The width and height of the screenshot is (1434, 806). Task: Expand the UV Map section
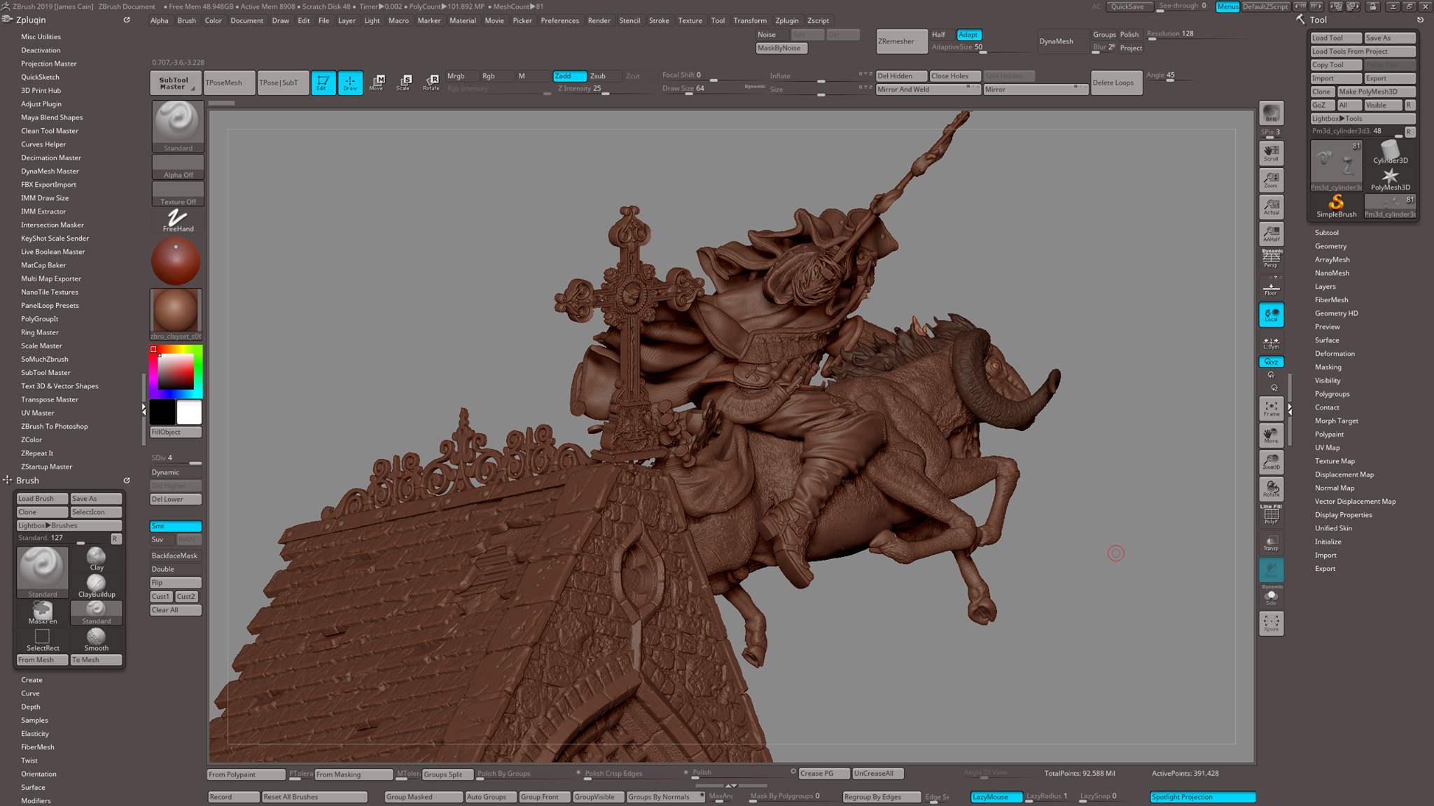pos(1327,448)
